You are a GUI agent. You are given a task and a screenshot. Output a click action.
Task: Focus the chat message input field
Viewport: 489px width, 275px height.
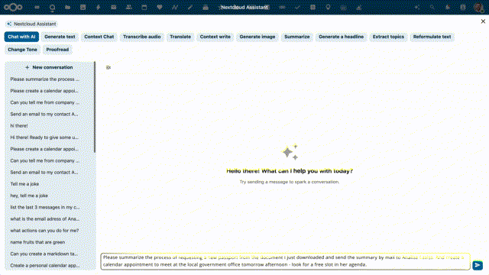point(285,261)
